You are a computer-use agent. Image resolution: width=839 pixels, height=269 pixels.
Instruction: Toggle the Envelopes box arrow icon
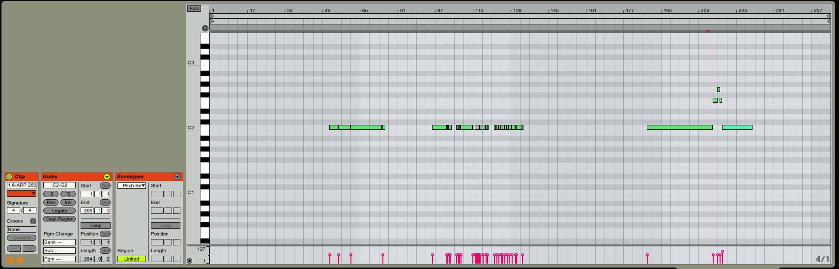pos(177,177)
